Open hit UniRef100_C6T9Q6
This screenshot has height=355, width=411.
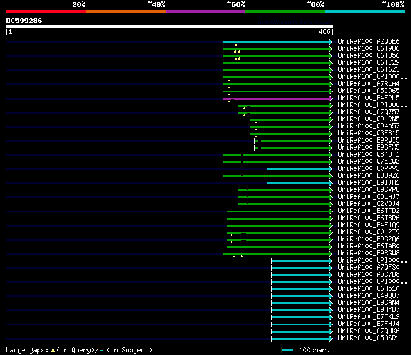(369, 49)
